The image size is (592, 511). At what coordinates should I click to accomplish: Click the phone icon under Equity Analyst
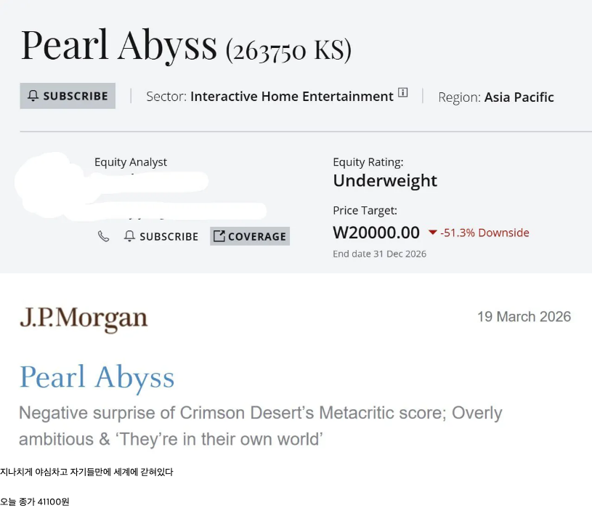click(104, 236)
